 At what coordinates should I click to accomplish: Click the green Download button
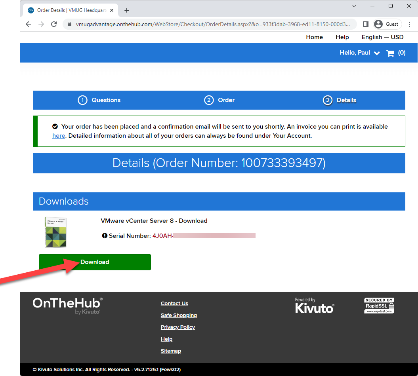click(95, 262)
